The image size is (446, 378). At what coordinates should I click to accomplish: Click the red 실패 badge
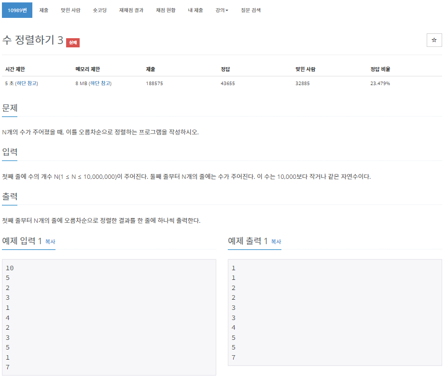73,43
